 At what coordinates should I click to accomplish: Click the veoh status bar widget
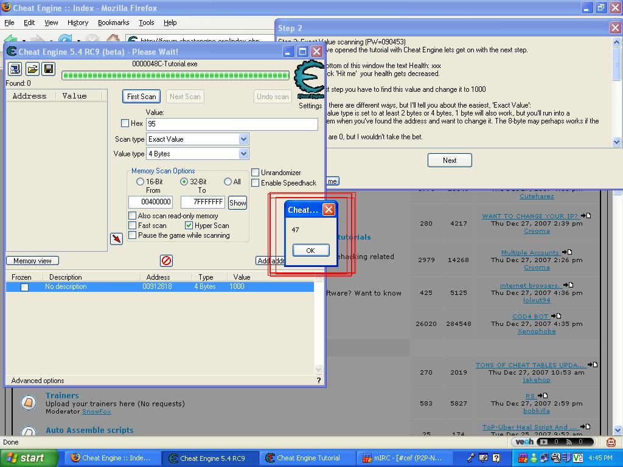tap(552, 441)
